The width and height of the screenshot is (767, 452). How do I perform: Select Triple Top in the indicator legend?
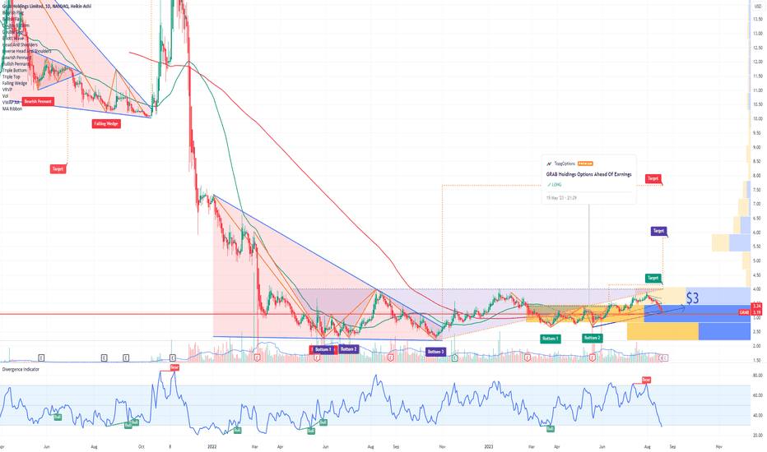(12, 76)
